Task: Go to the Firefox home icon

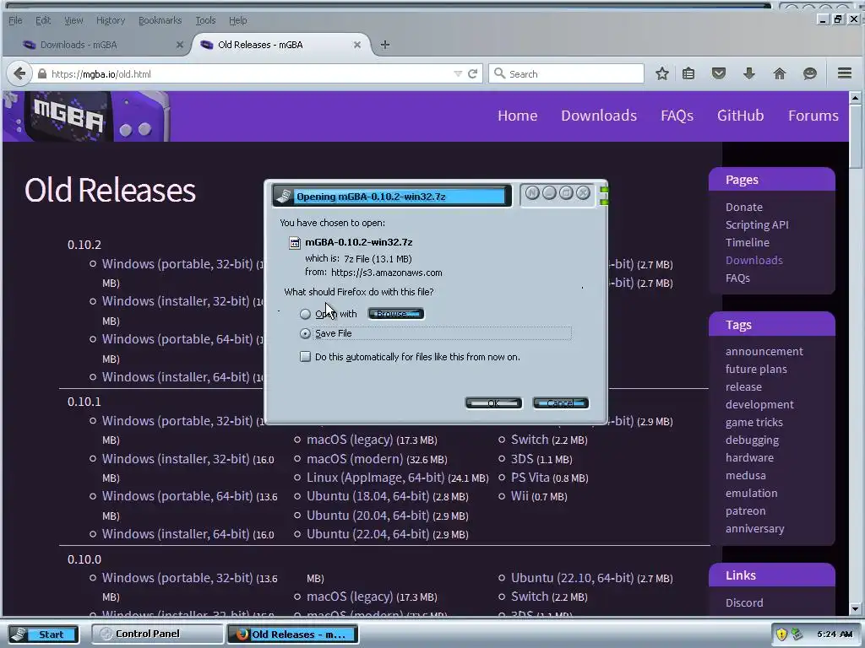Action: (780, 73)
